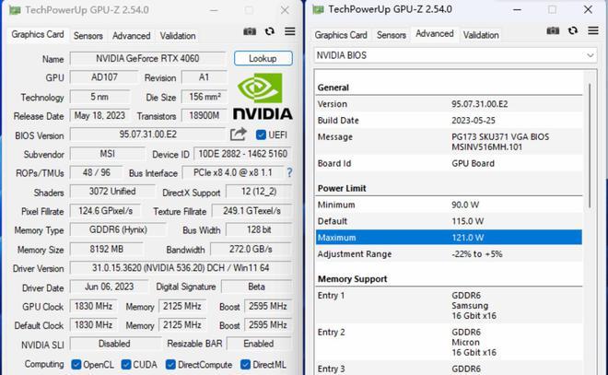Image resolution: width=608 pixels, height=375 pixels.
Task: Switch to Sensors tab in left window
Action: [x=88, y=36]
